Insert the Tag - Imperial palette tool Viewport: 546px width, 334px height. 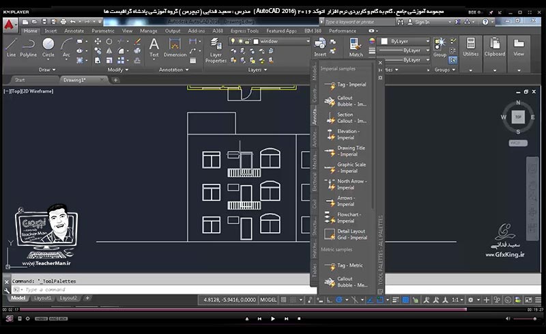click(x=345, y=85)
